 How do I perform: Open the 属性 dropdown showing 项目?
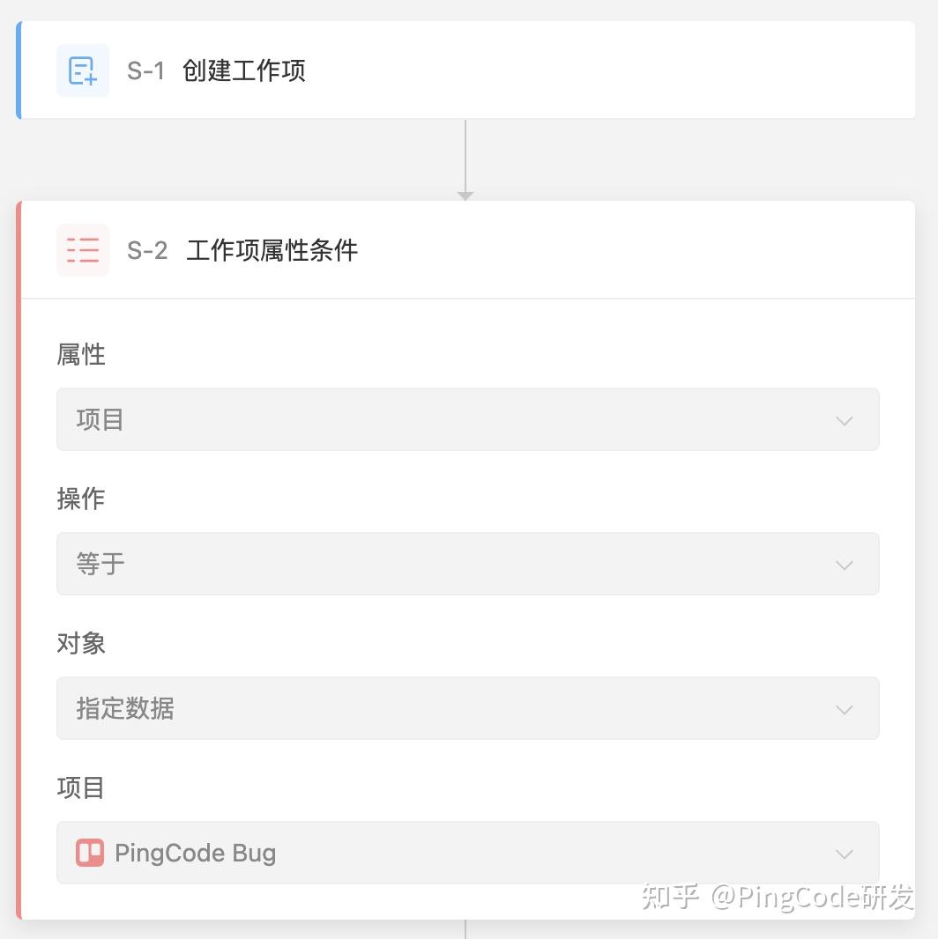click(467, 420)
